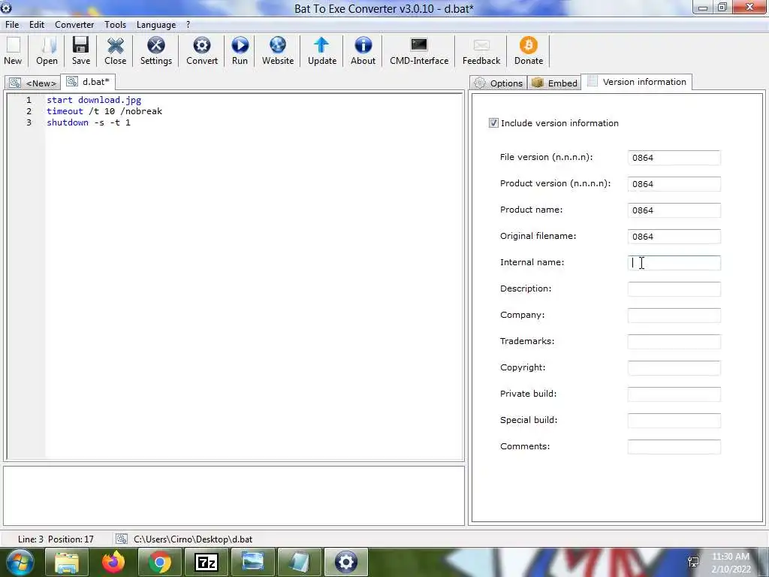Screen dimensions: 769x577
Task: Click code line 'start download.jpg'
Action: click(94, 100)
